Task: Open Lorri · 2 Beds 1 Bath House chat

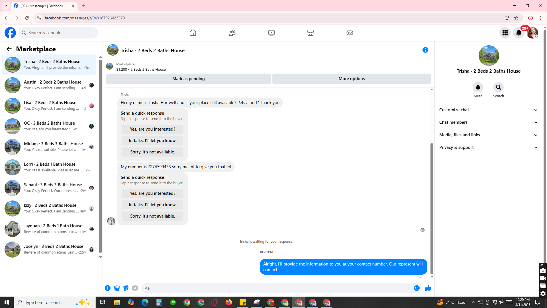Action: click(49, 167)
